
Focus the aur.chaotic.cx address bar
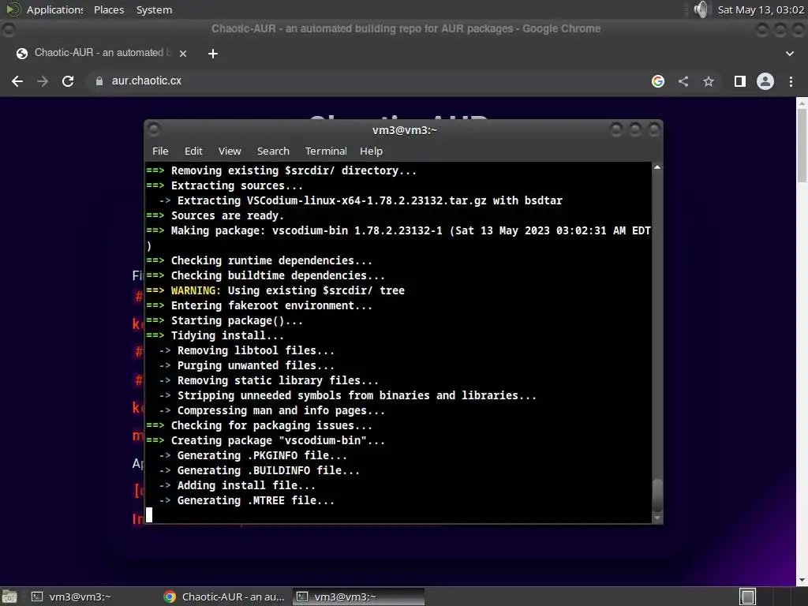(368, 81)
